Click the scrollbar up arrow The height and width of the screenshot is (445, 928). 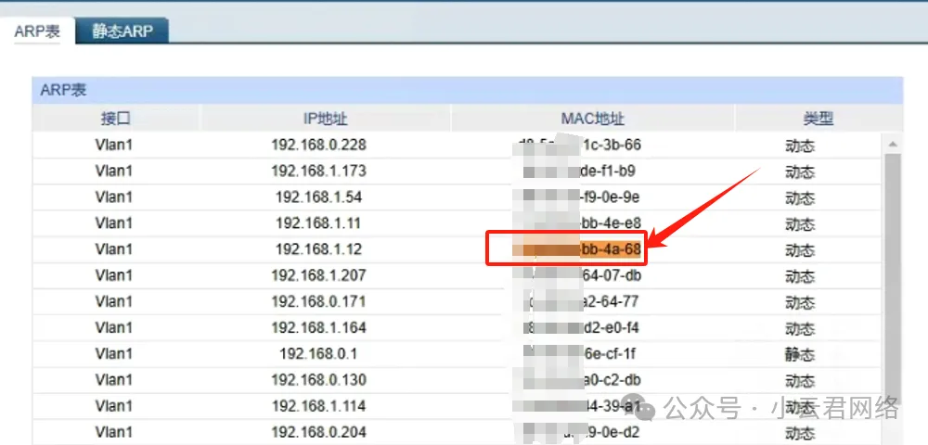[893, 145]
